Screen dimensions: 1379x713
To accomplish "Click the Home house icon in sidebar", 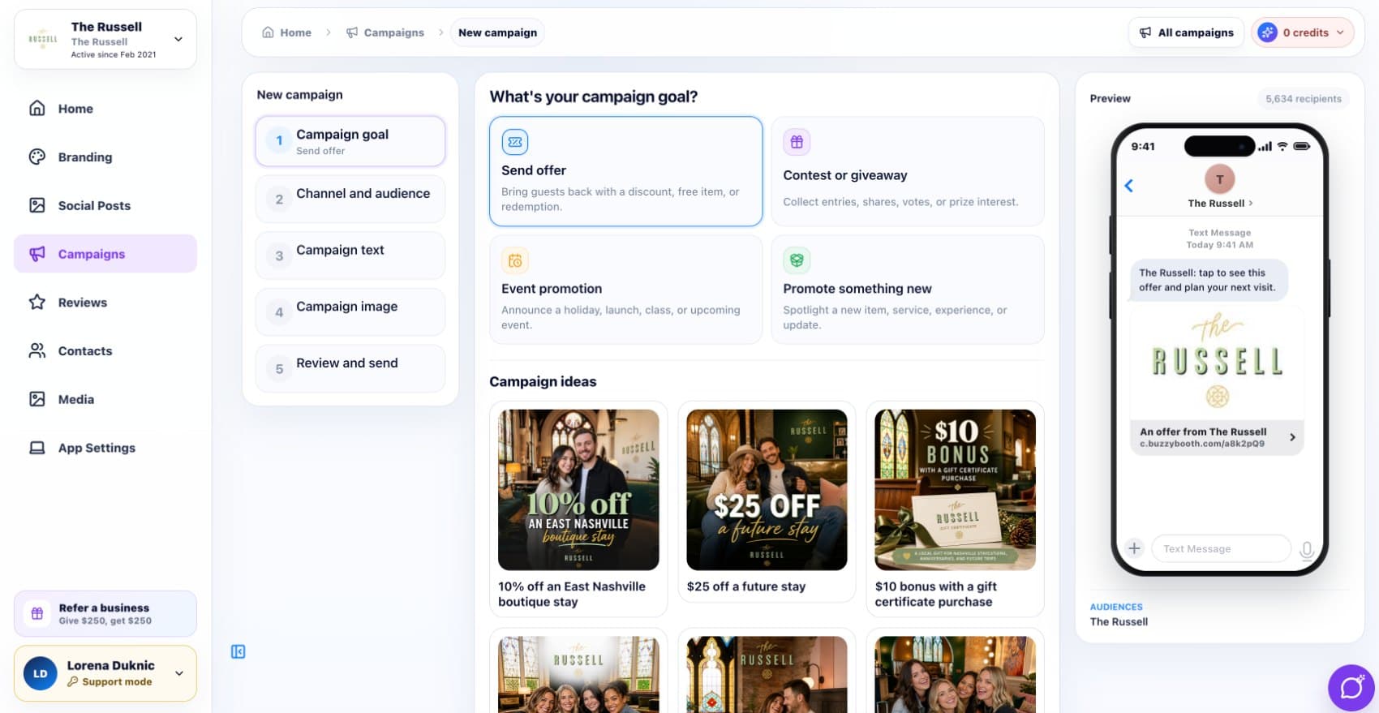I will point(37,108).
